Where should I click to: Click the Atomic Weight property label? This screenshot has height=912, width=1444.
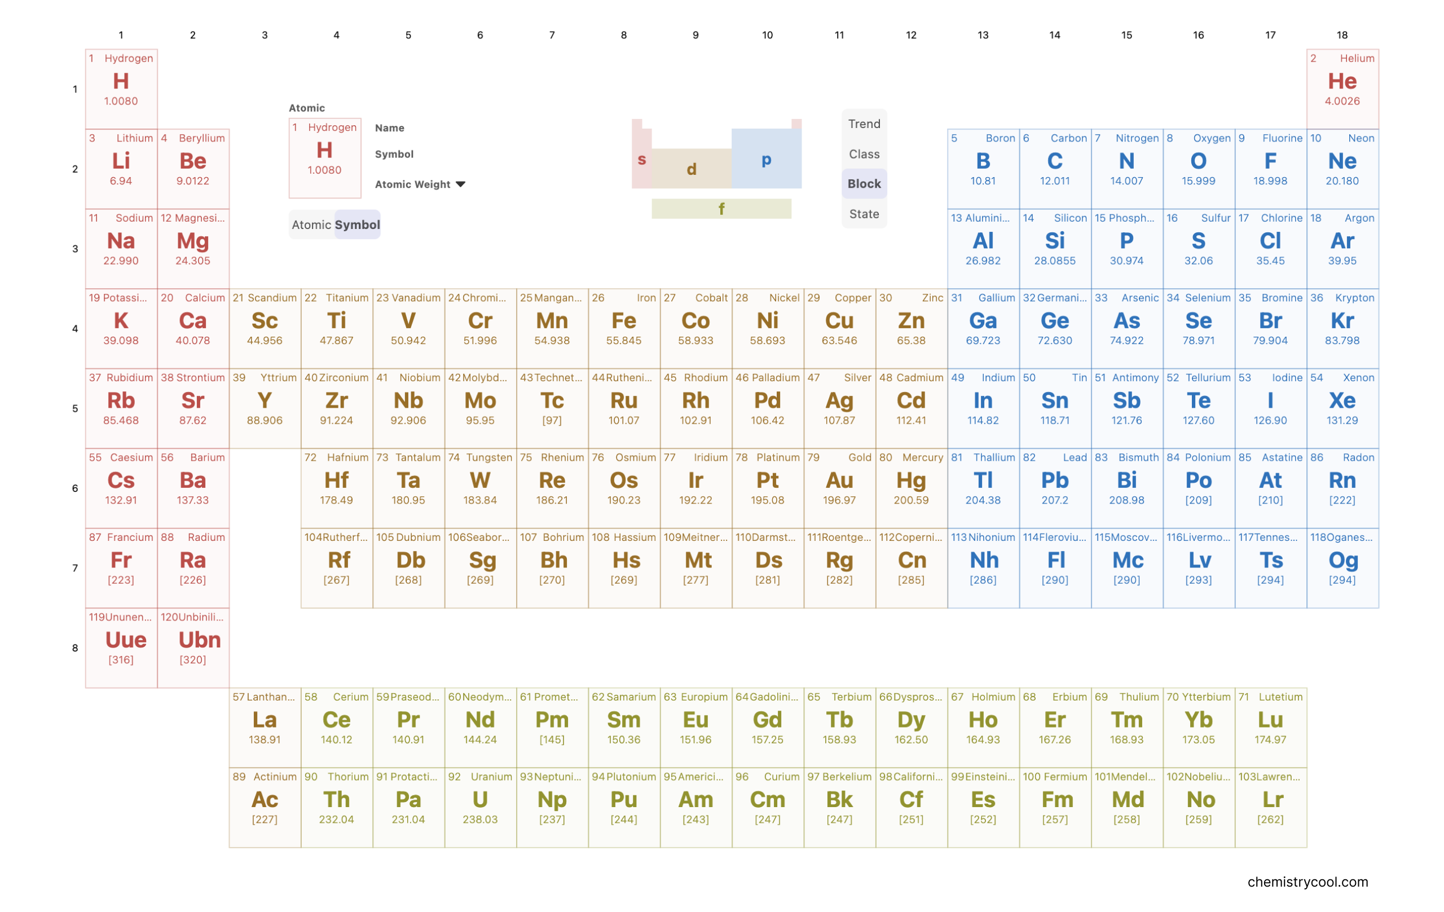[412, 184]
